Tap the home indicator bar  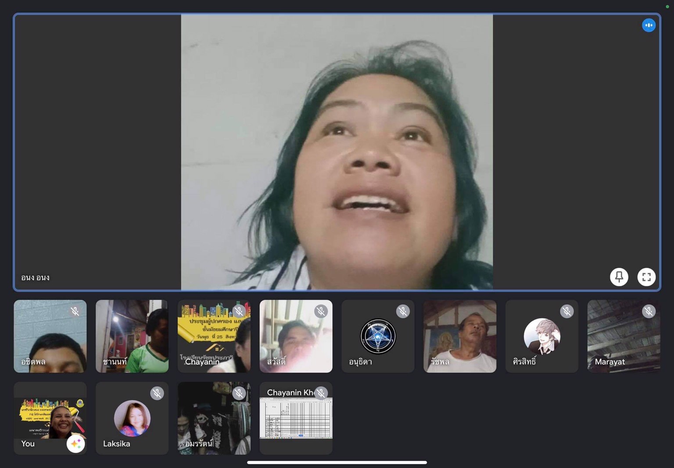click(337, 462)
